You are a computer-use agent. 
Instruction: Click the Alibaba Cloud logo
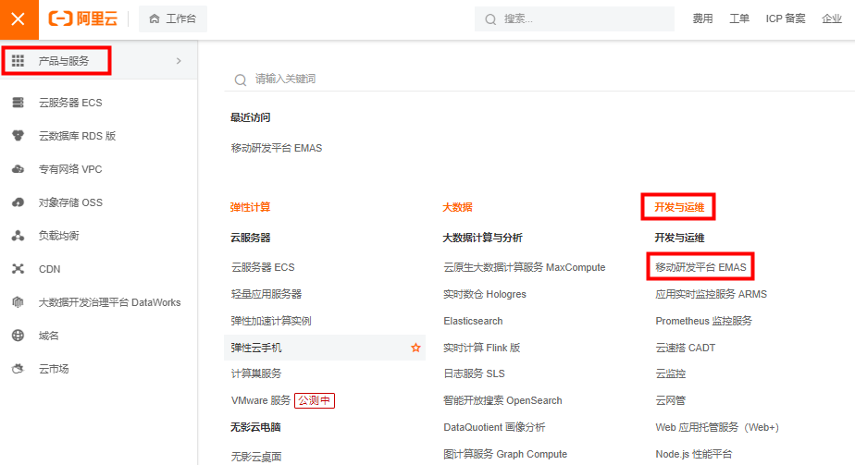[83, 19]
